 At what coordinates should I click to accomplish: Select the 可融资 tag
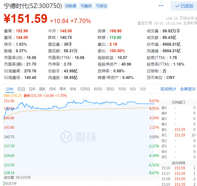(86, 6)
